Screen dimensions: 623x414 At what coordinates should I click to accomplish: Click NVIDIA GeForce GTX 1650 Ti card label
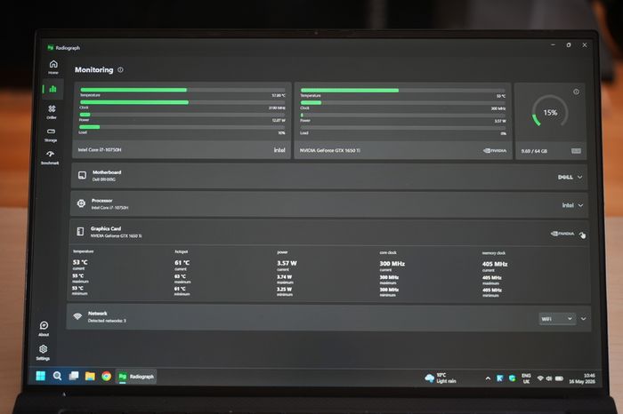click(x=330, y=150)
